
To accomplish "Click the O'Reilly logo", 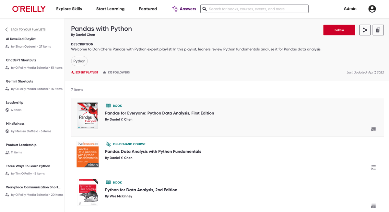I will click(29, 9).
